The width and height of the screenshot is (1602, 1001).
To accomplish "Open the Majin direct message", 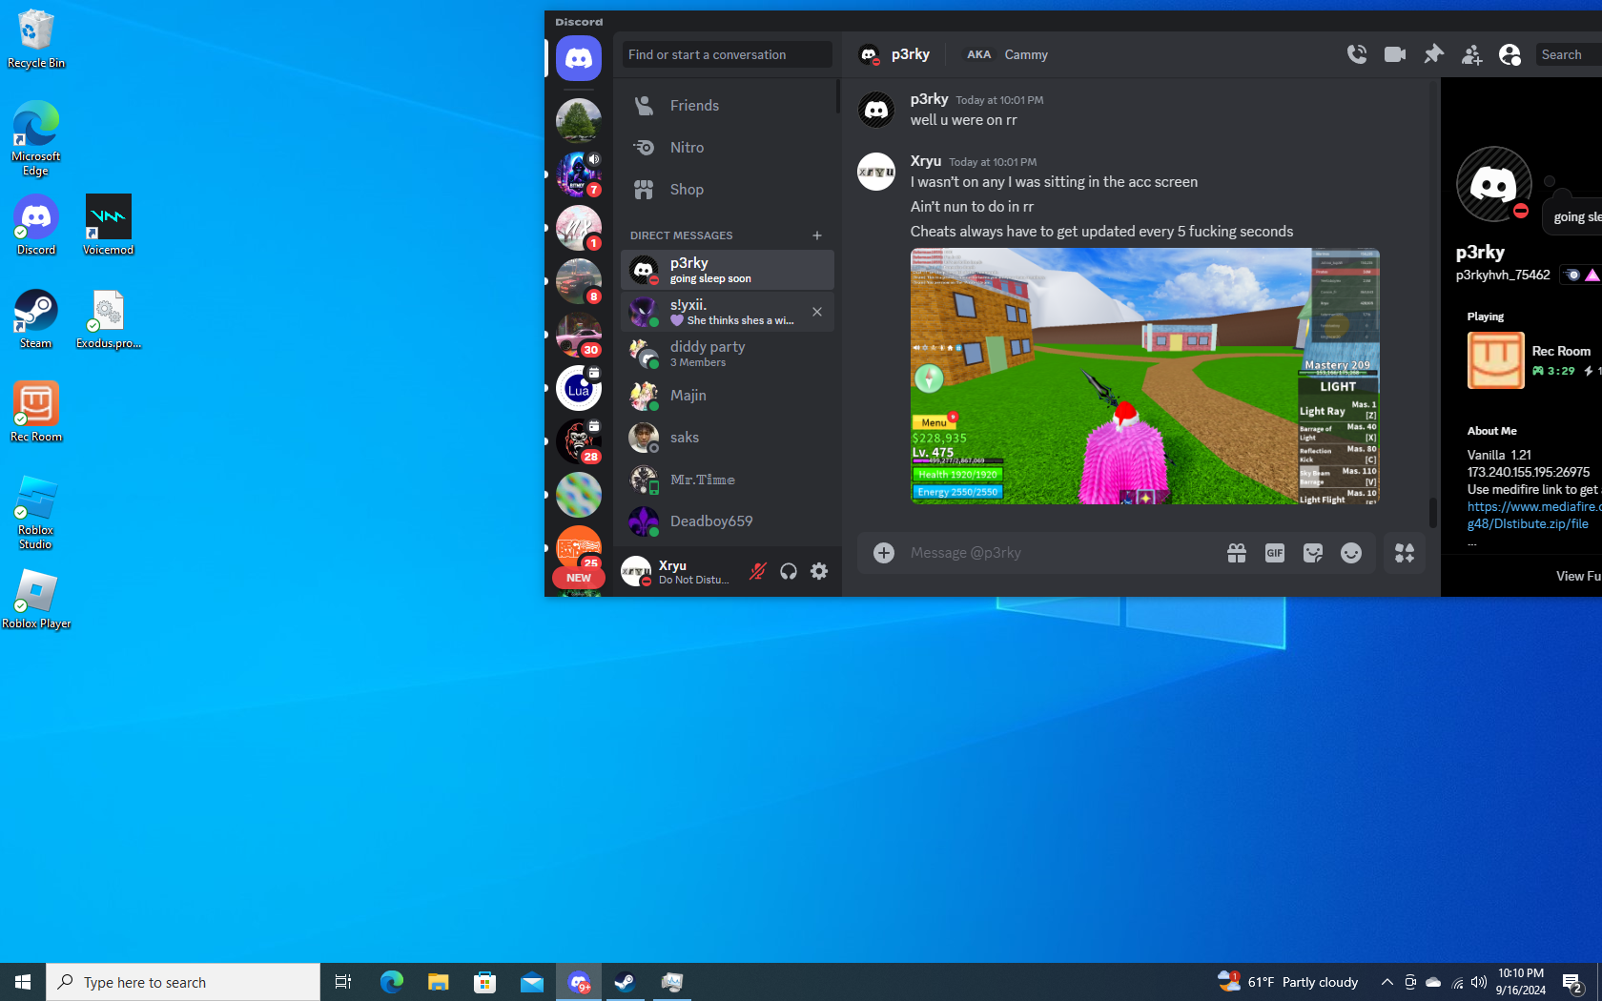I will click(728, 396).
